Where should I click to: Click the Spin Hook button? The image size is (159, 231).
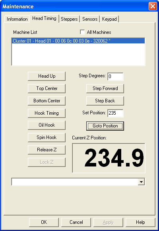coord(47,137)
